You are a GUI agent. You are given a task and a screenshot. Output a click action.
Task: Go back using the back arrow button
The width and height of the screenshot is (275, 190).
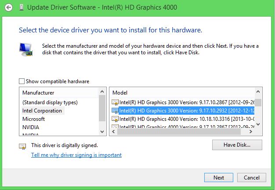tap(8, 7)
